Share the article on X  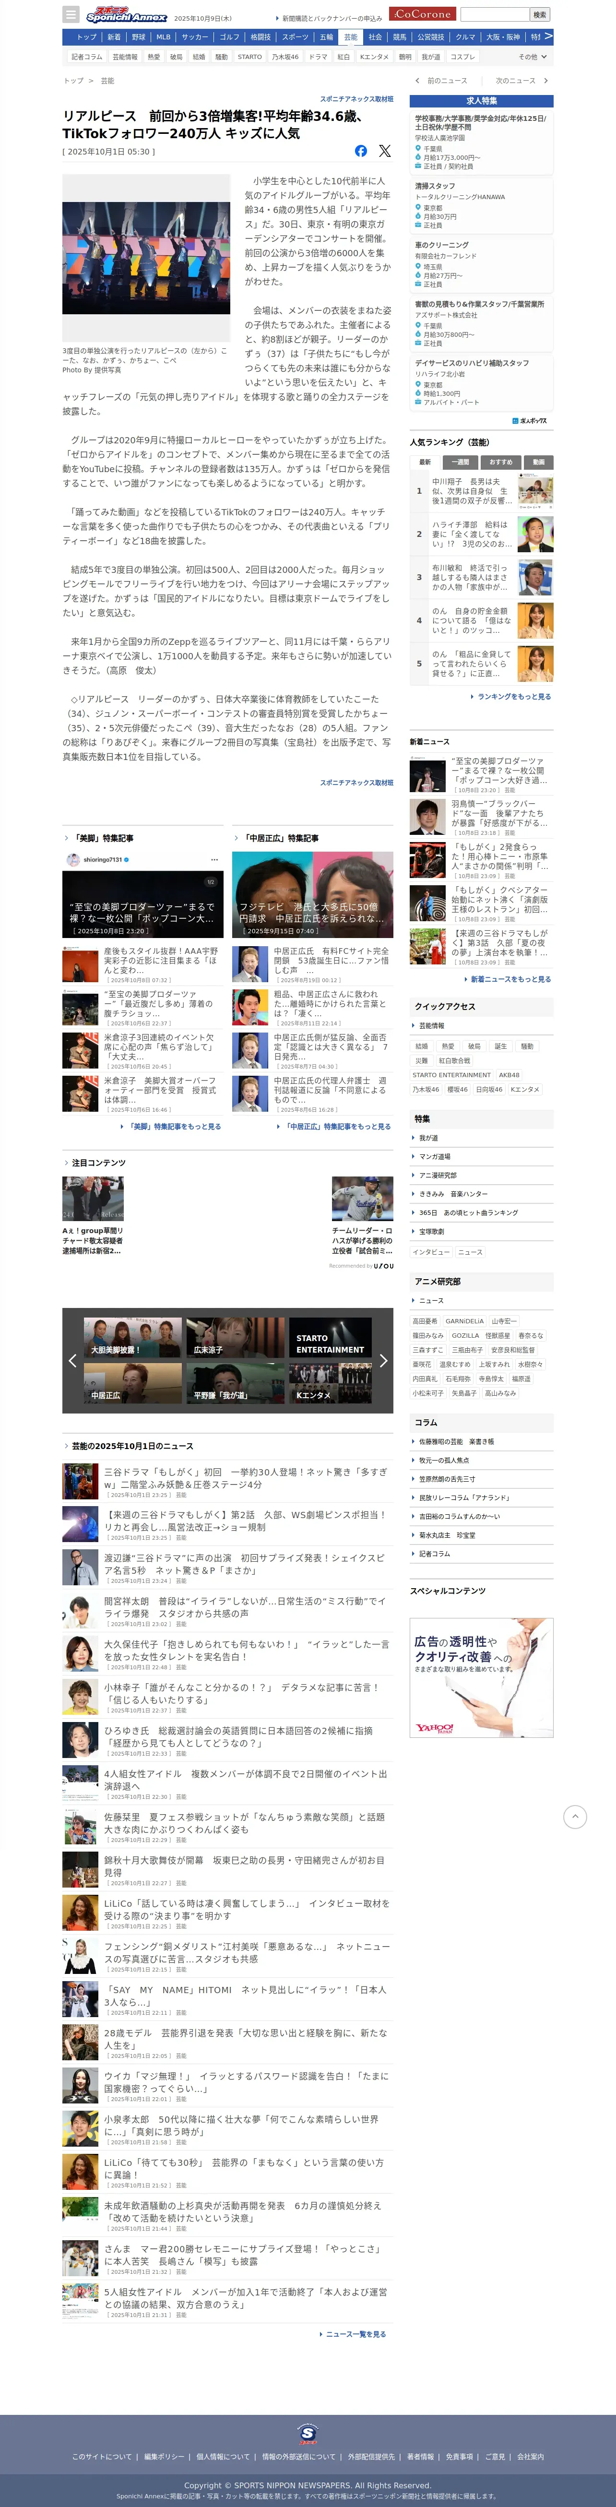coord(384,151)
